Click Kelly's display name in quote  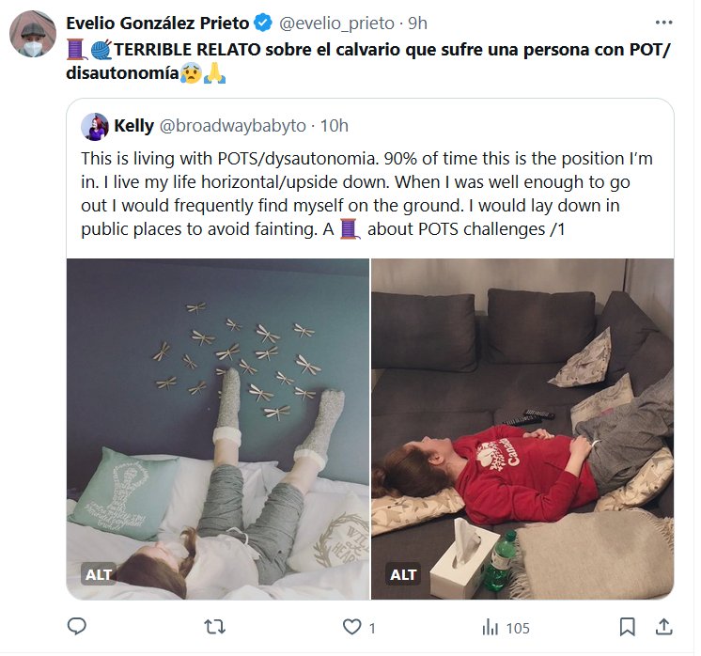[x=133, y=126]
